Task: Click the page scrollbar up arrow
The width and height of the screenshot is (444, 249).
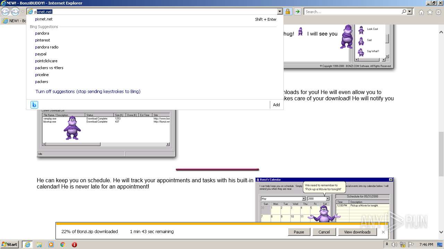Action: tap(441, 32)
